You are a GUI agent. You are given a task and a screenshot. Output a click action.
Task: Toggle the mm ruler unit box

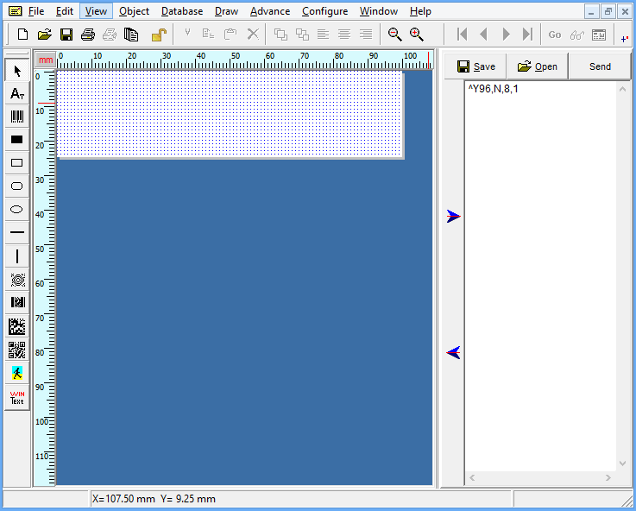click(x=45, y=60)
